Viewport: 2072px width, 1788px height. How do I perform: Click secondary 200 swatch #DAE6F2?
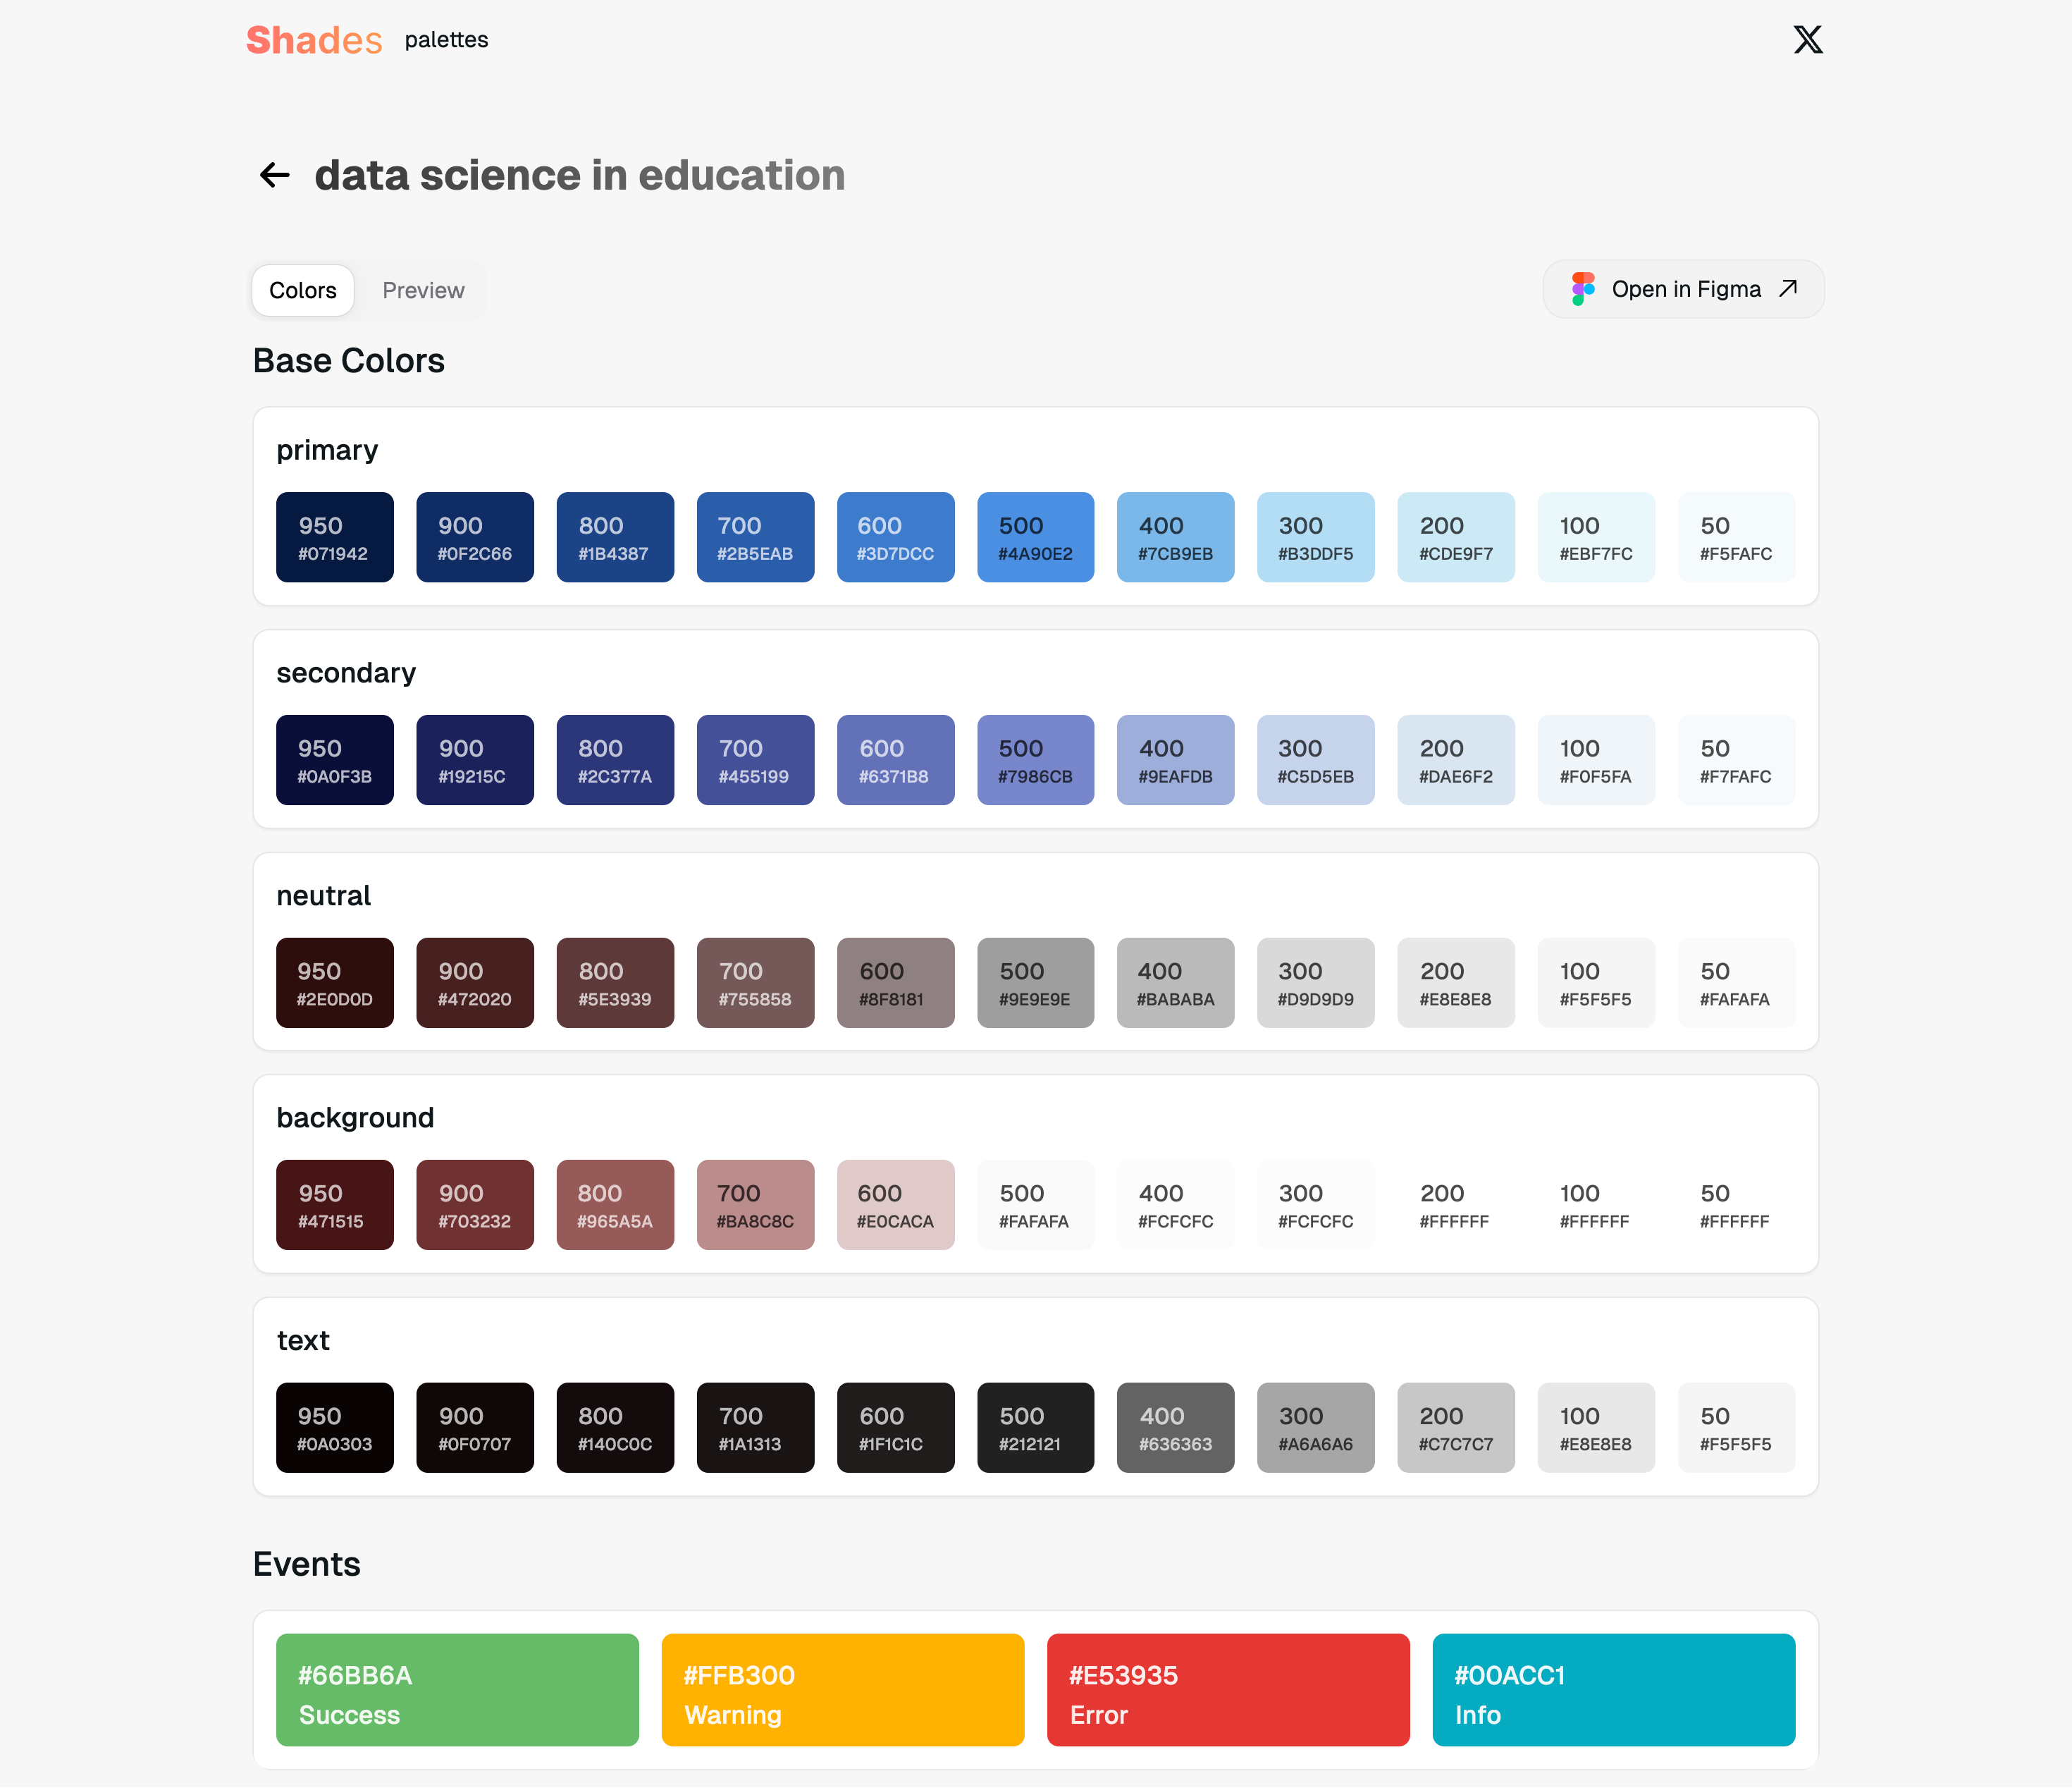tap(1455, 759)
